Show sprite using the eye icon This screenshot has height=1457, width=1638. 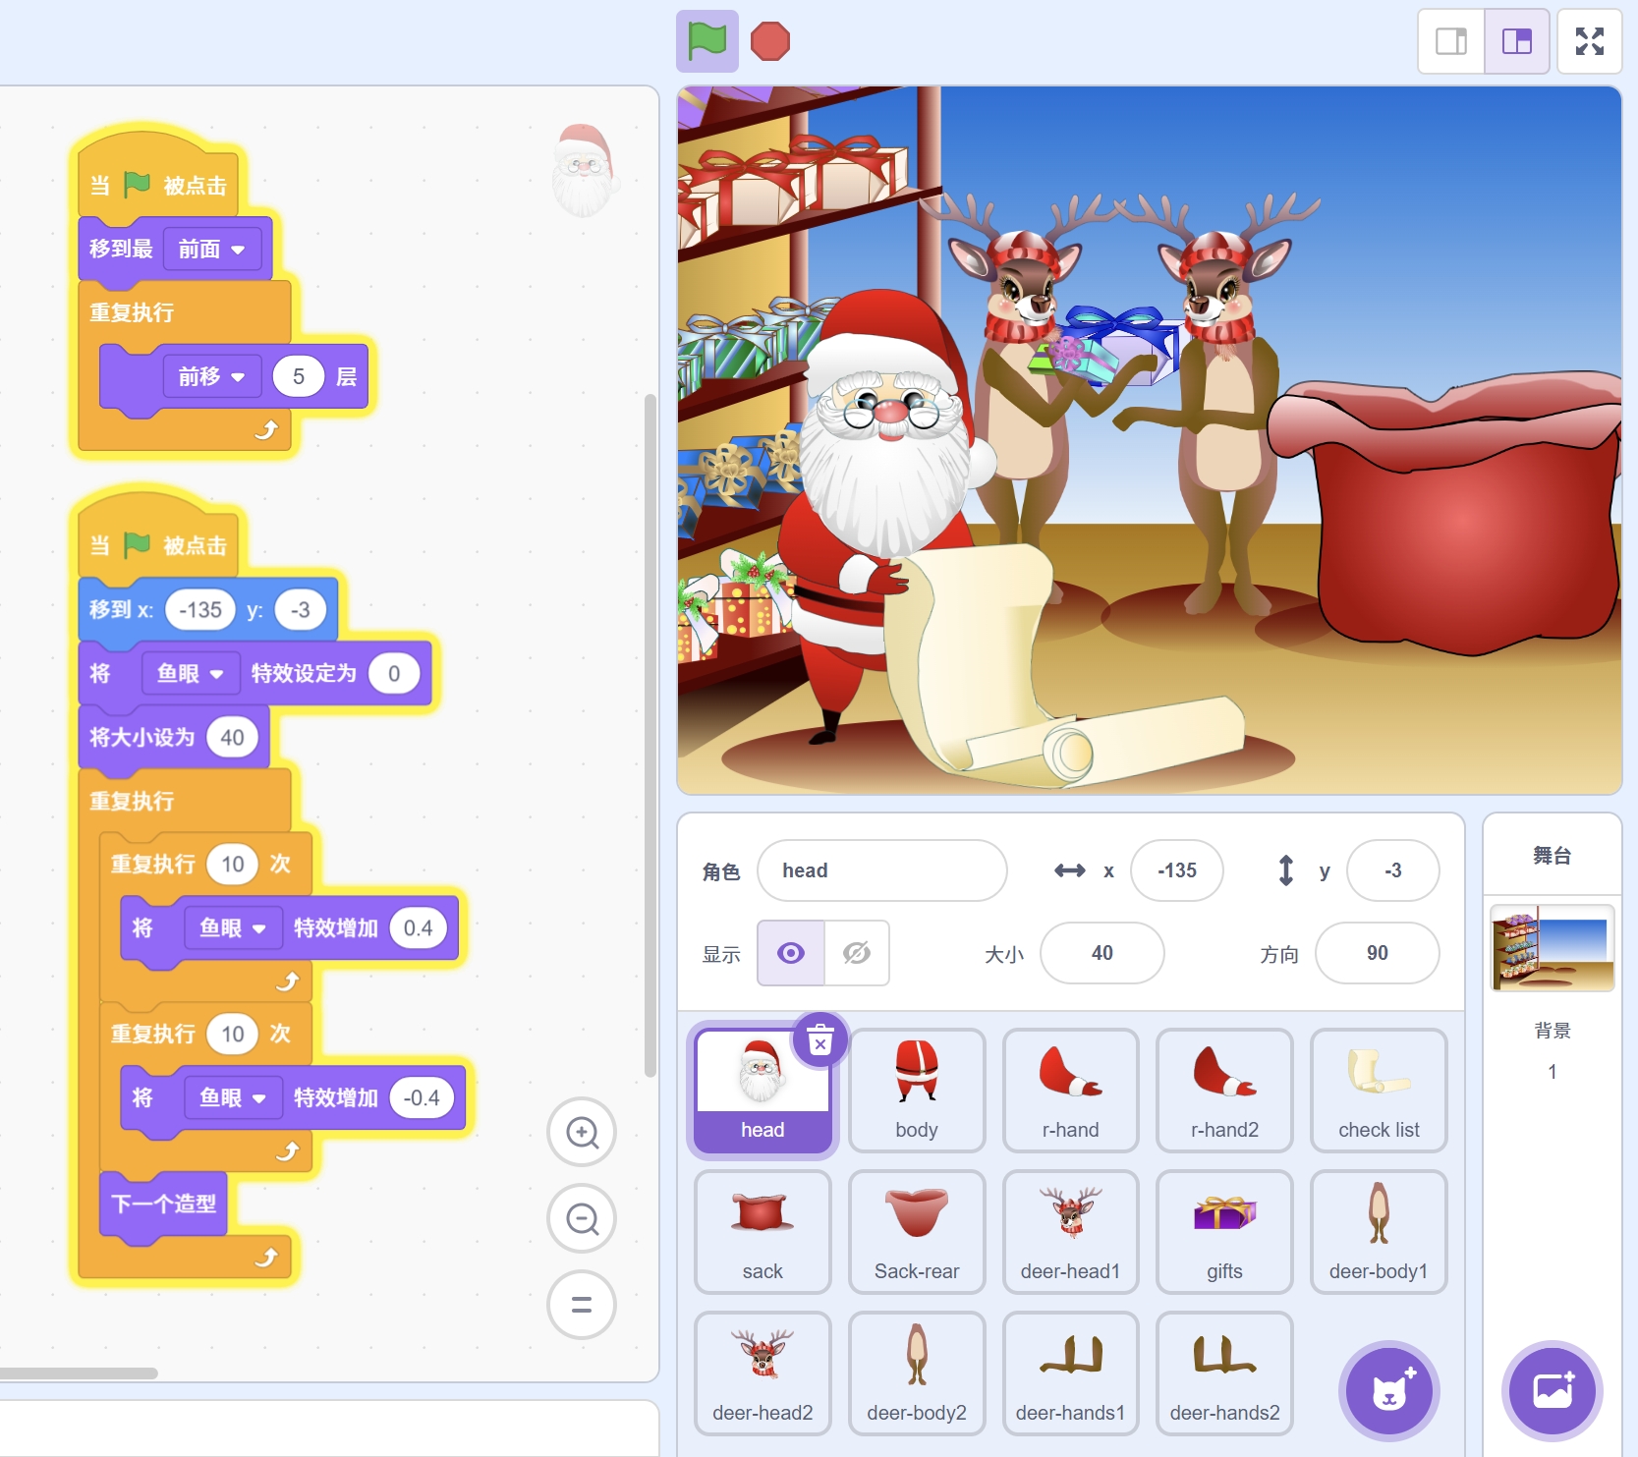(790, 953)
